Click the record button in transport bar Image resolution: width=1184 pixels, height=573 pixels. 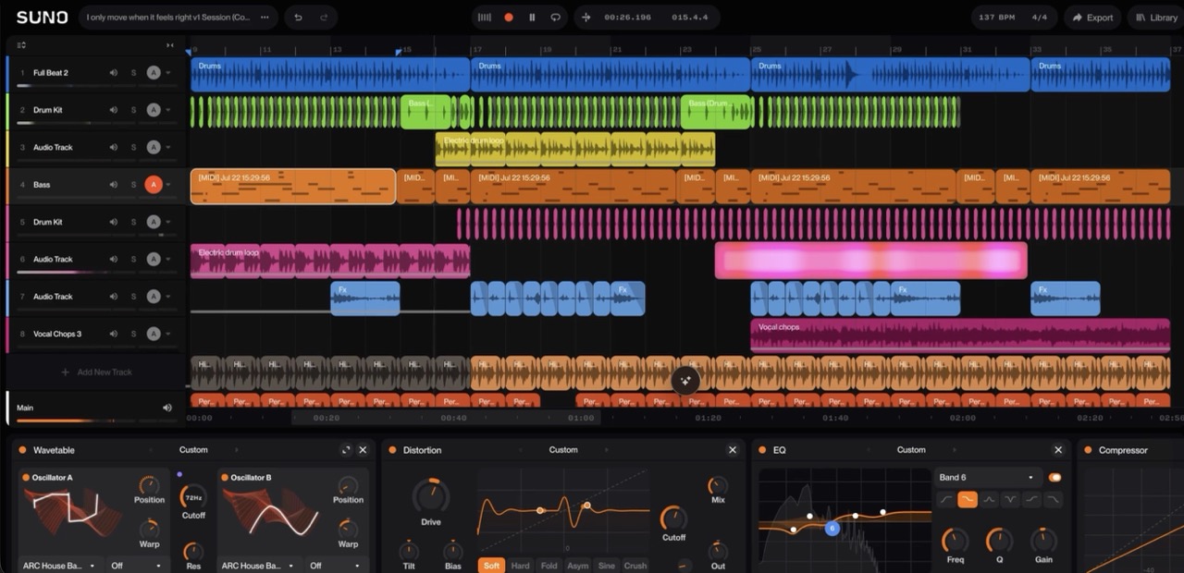[509, 18]
